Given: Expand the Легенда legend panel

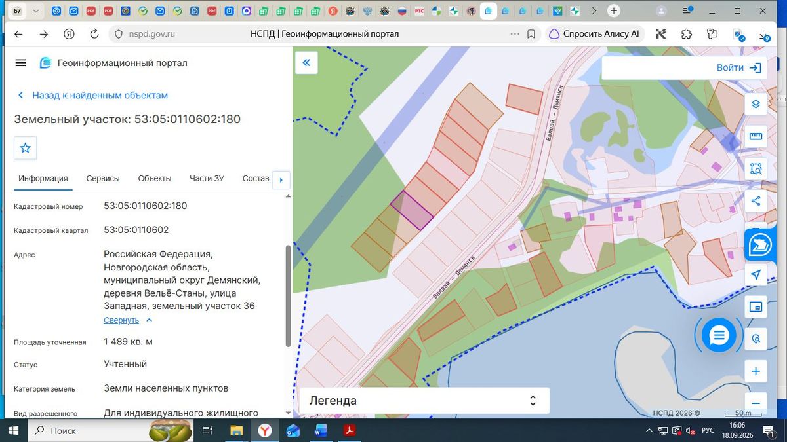Looking at the screenshot, I should click(424, 401).
